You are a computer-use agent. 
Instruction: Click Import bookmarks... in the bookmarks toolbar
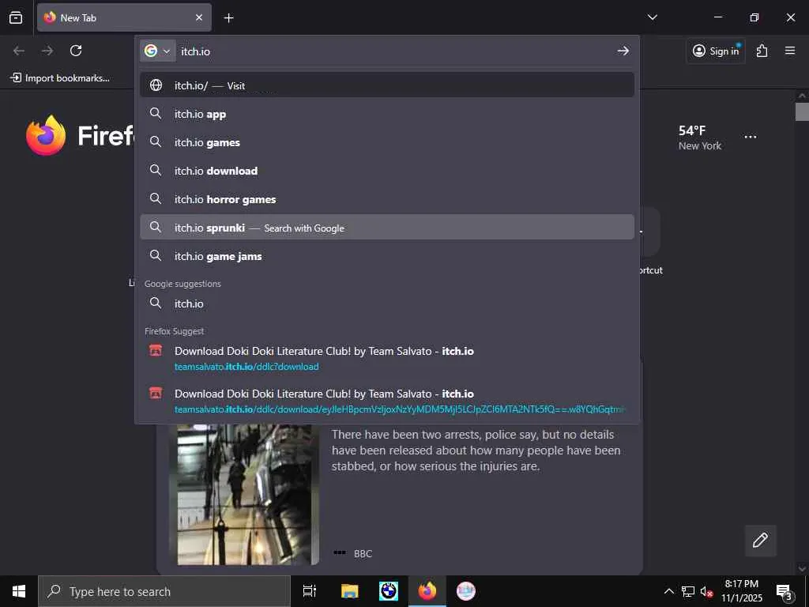pos(60,78)
